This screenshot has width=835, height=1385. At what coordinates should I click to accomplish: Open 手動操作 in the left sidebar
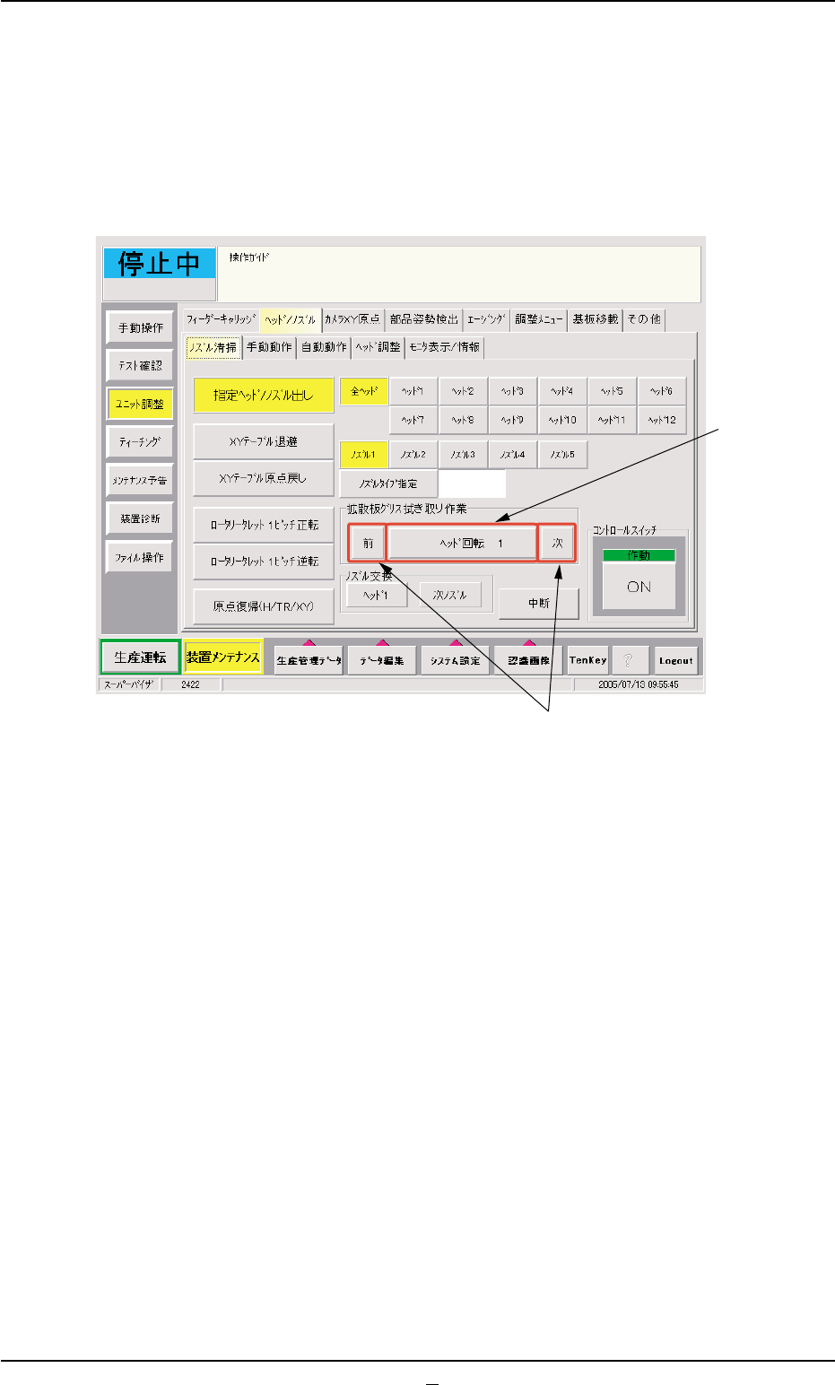(140, 328)
